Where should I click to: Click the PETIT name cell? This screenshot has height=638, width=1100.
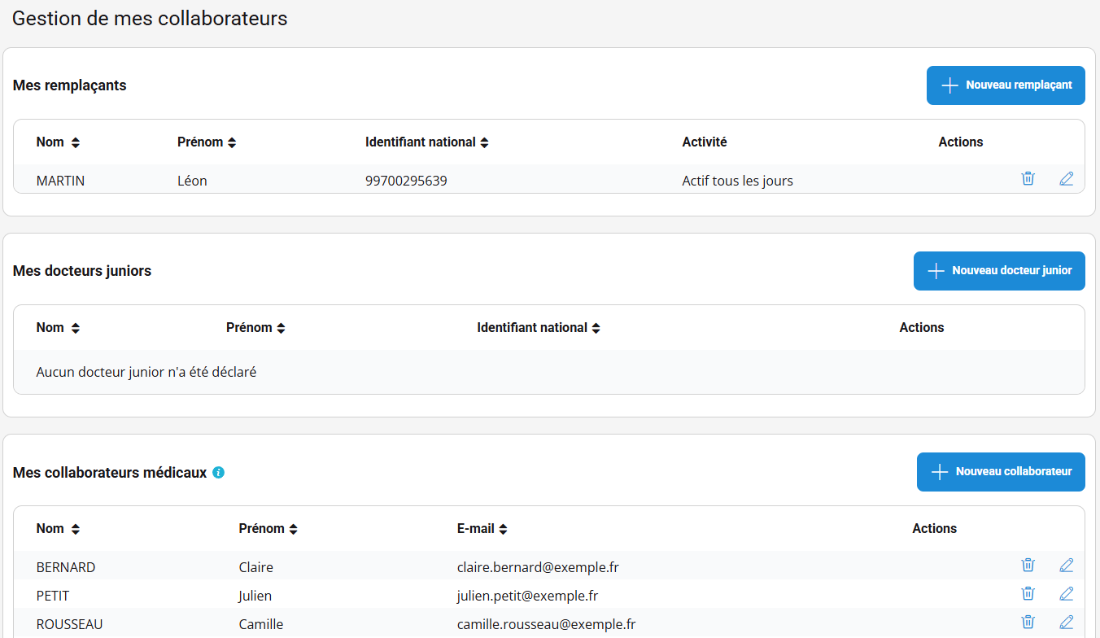tap(53, 596)
